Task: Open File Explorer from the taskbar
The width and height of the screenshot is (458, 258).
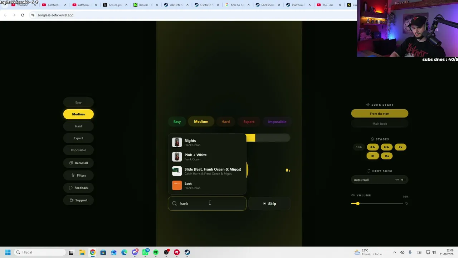Action: point(82,252)
